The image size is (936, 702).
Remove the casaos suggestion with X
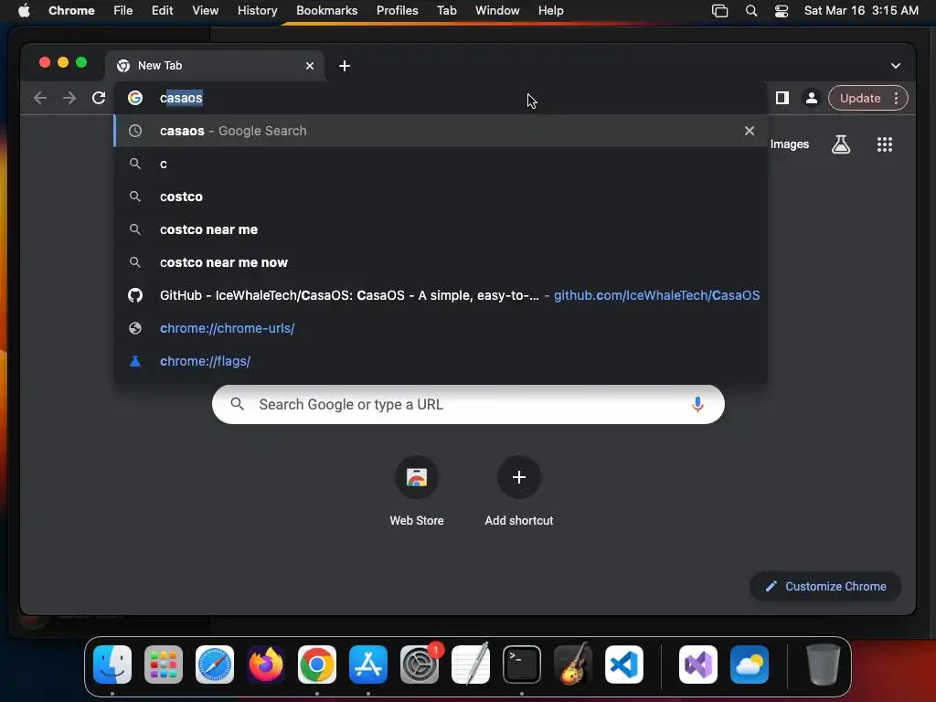pyautogui.click(x=750, y=131)
